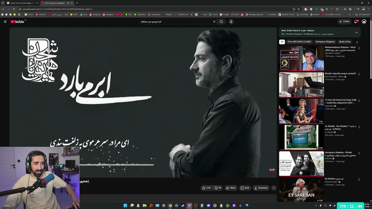This screenshot has height=209, width=372.
Task: Open options for 'Should I sing this song' video
Action: pyautogui.click(x=359, y=74)
